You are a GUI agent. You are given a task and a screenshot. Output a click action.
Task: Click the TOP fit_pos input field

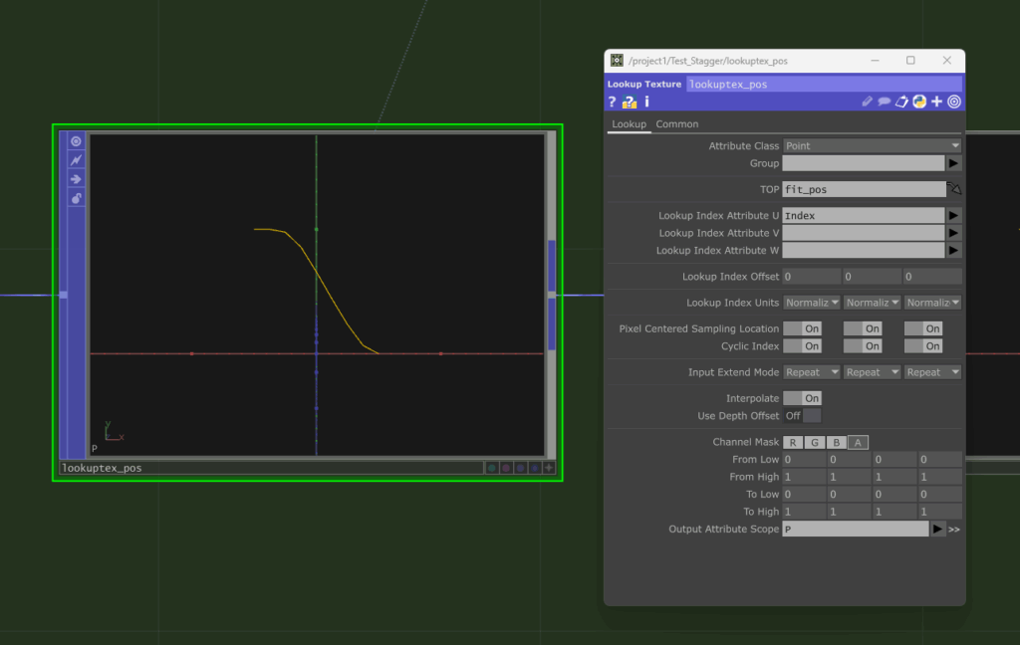[x=863, y=189]
